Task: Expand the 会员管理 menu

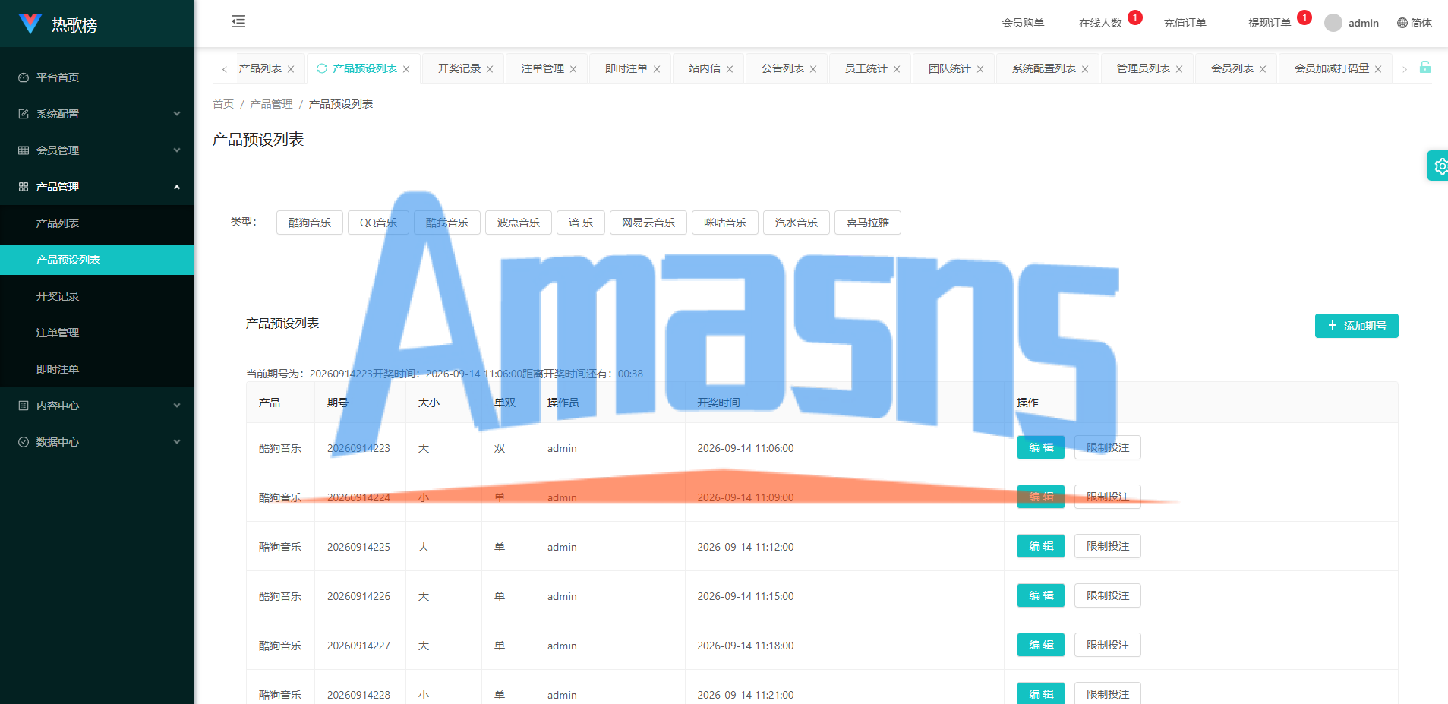Action: pos(97,150)
